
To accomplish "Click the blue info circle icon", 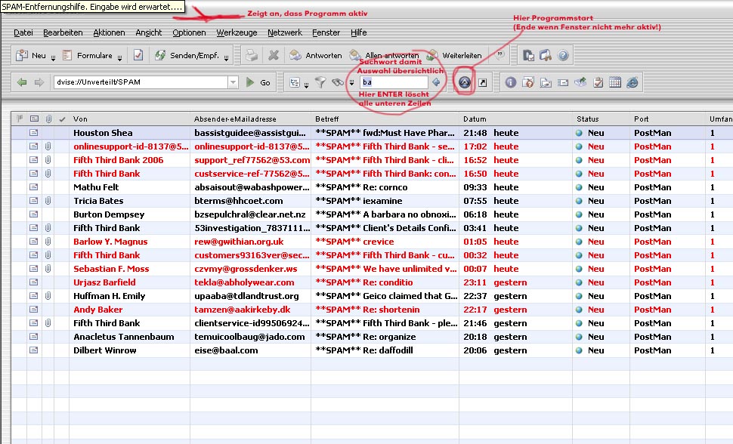I will (511, 82).
